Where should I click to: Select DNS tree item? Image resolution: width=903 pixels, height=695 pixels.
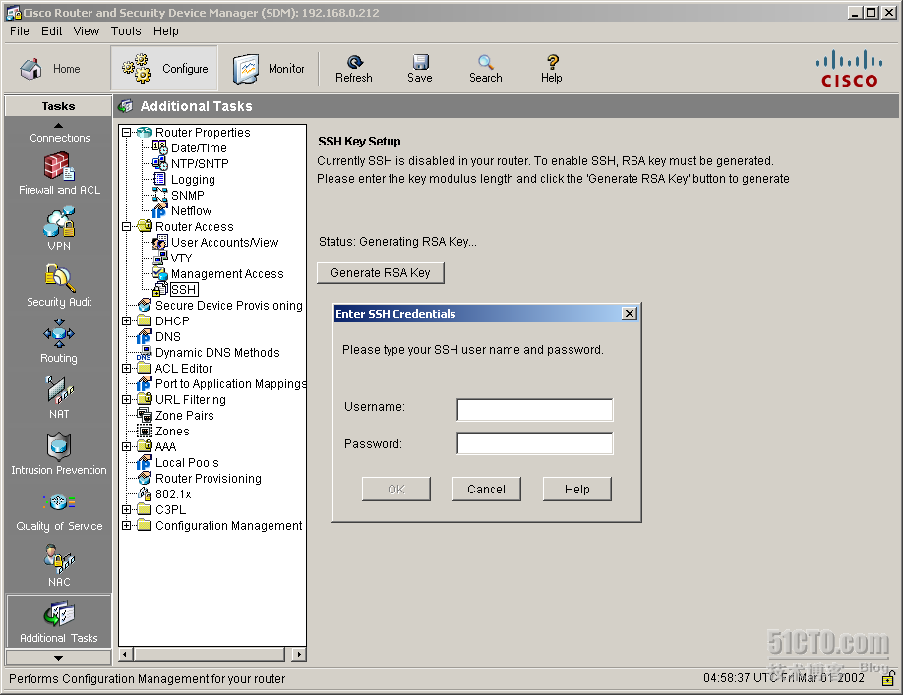click(x=168, y=336)
